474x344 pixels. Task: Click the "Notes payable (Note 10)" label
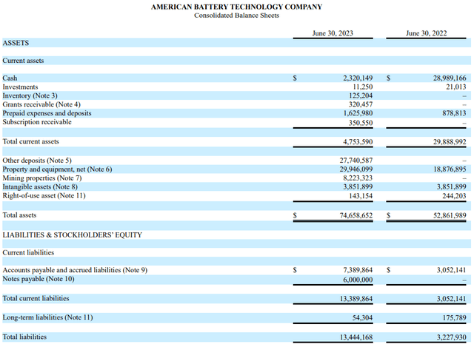(x=39, y=279)
